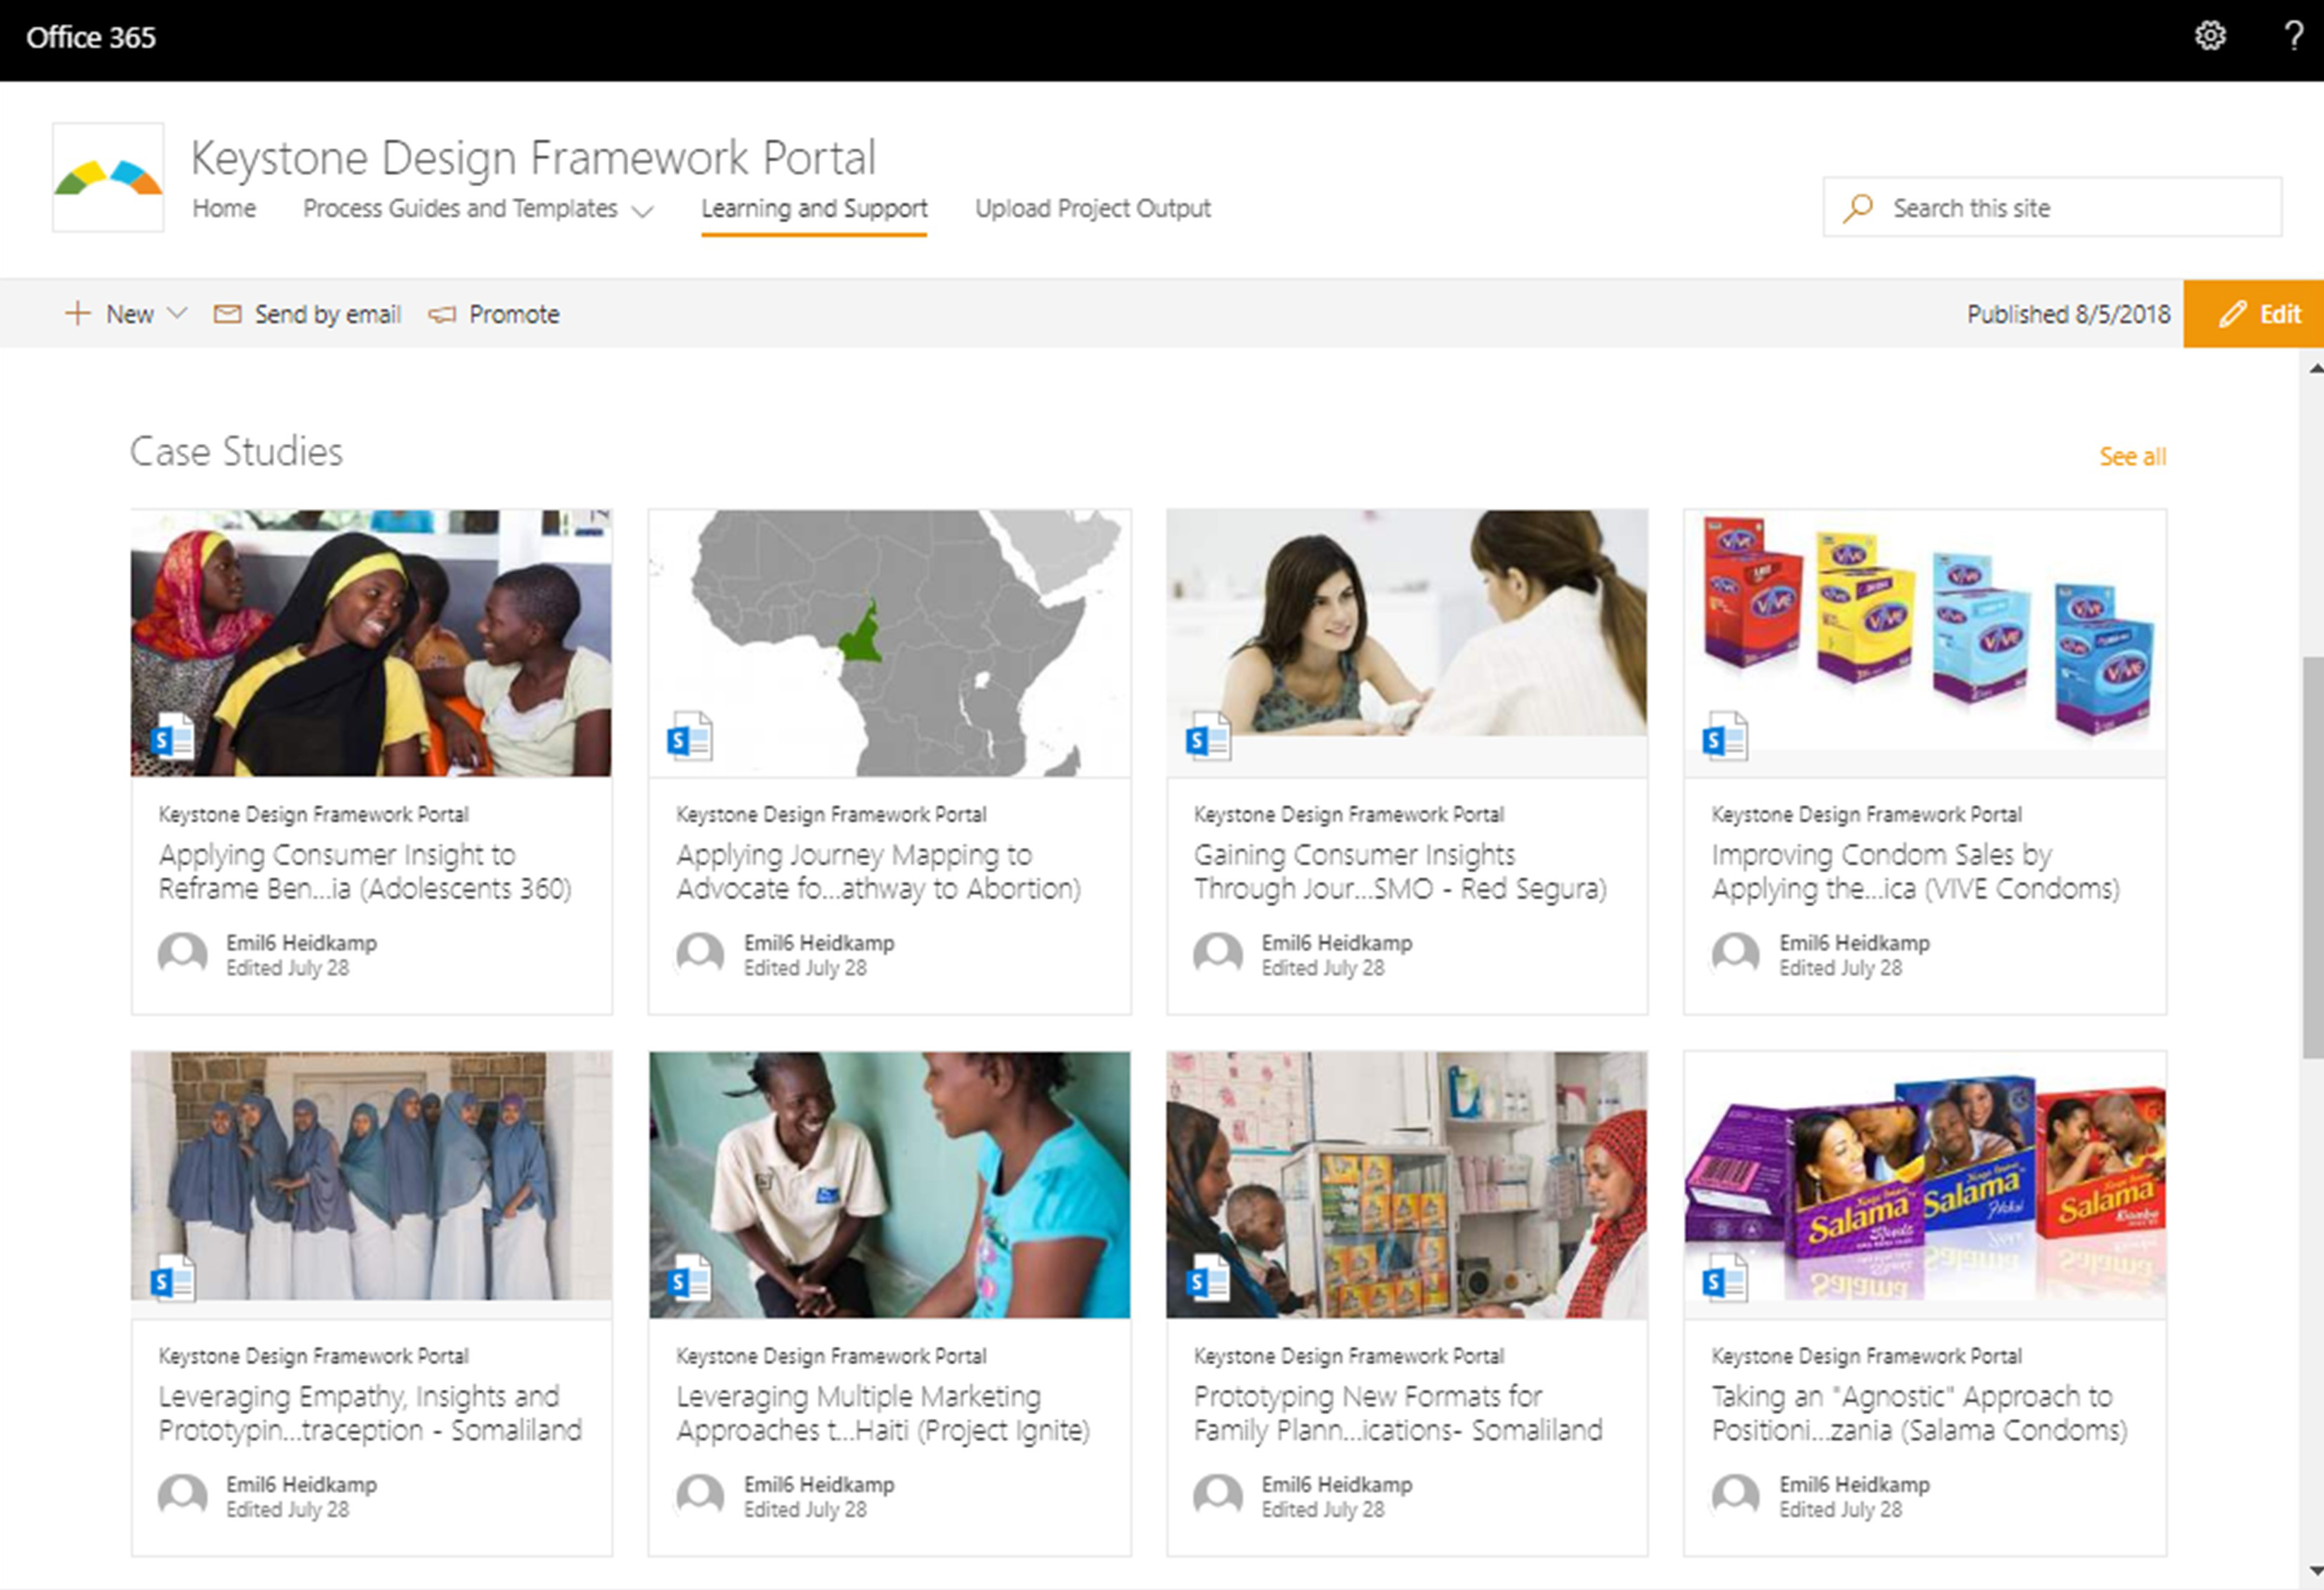Click the plus icon beside New
The width and height of the screenshot is (2324, 1590).
pyautogui.click(x=77, y=313)
